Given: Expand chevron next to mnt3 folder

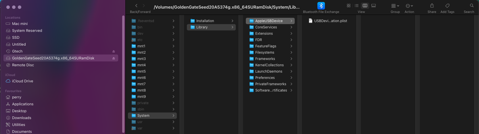Looking at the screenshot, I should 173,59.
